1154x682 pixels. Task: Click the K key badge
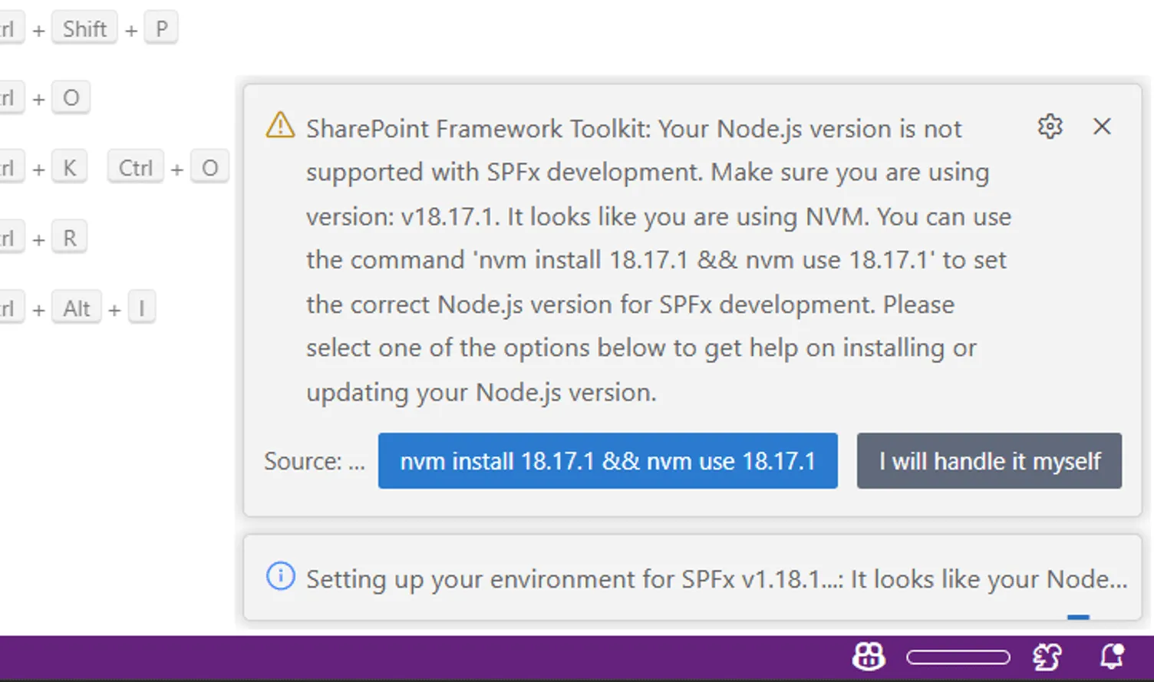click(69, 166)
